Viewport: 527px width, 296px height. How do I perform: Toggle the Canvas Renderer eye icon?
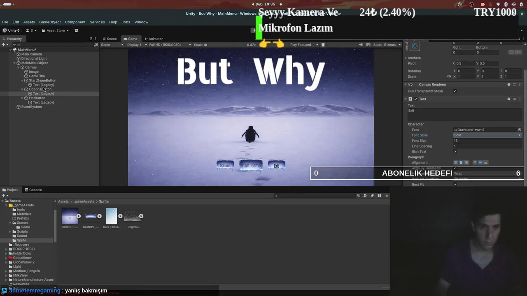click(x=410, y=85)
